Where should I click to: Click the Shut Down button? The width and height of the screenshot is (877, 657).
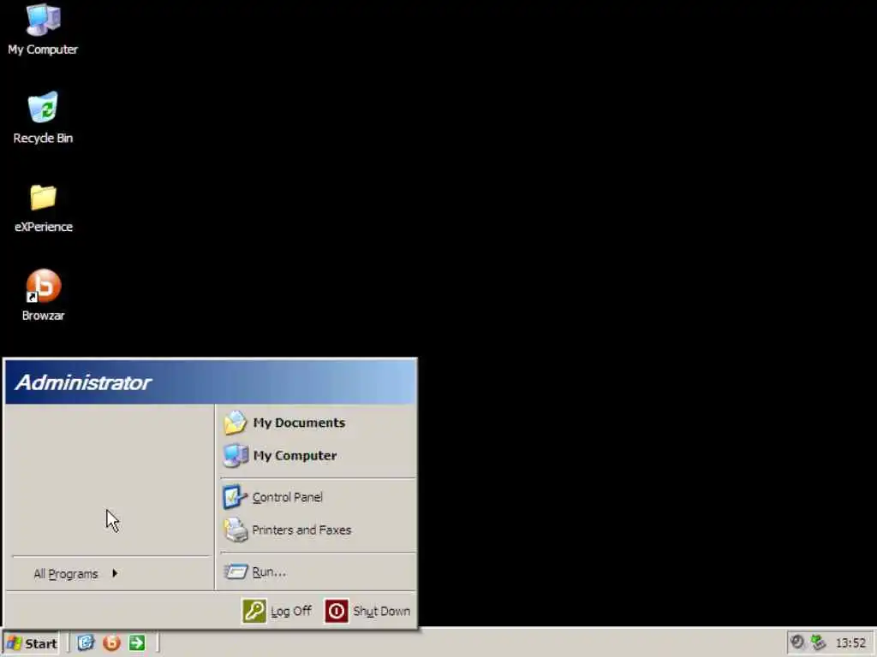367,611
